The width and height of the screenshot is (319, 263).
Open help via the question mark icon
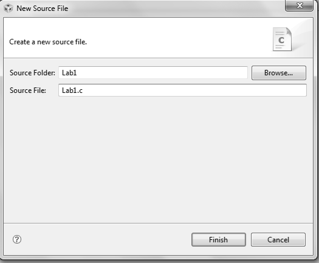tap(17, 239)
